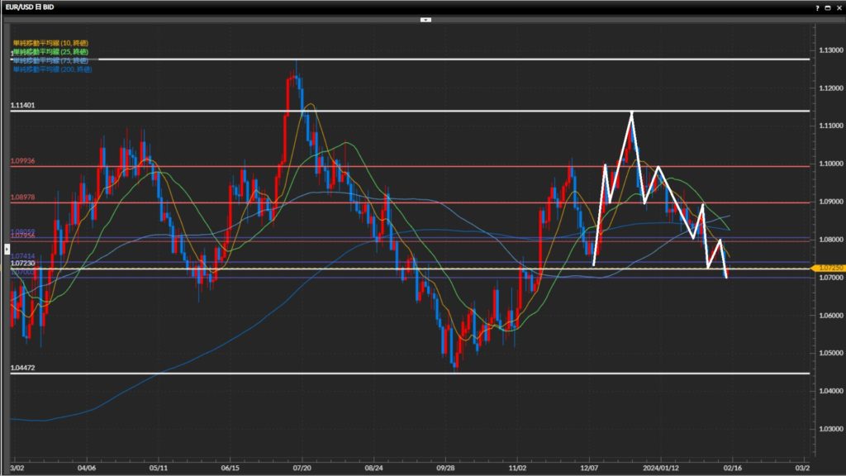This screenshot has width=846, height=476.
Task: Click the 07/20 date on the time axis
Action: [302, 466]
